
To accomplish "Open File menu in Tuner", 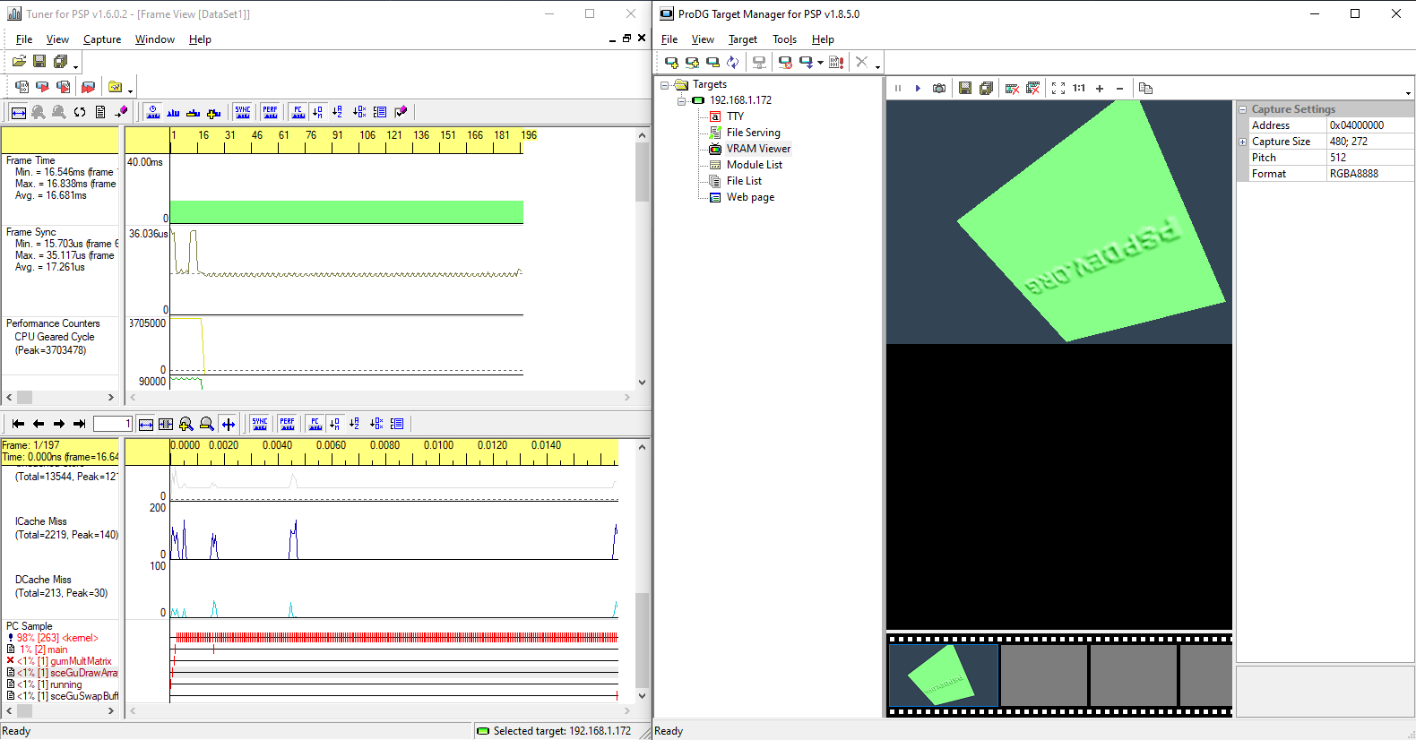I will click(x=24, y=39).
